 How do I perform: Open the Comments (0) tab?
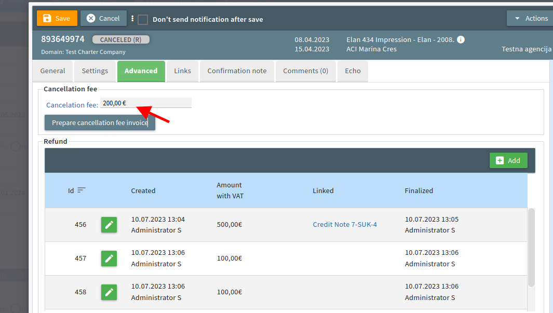[x=305, y=71]
